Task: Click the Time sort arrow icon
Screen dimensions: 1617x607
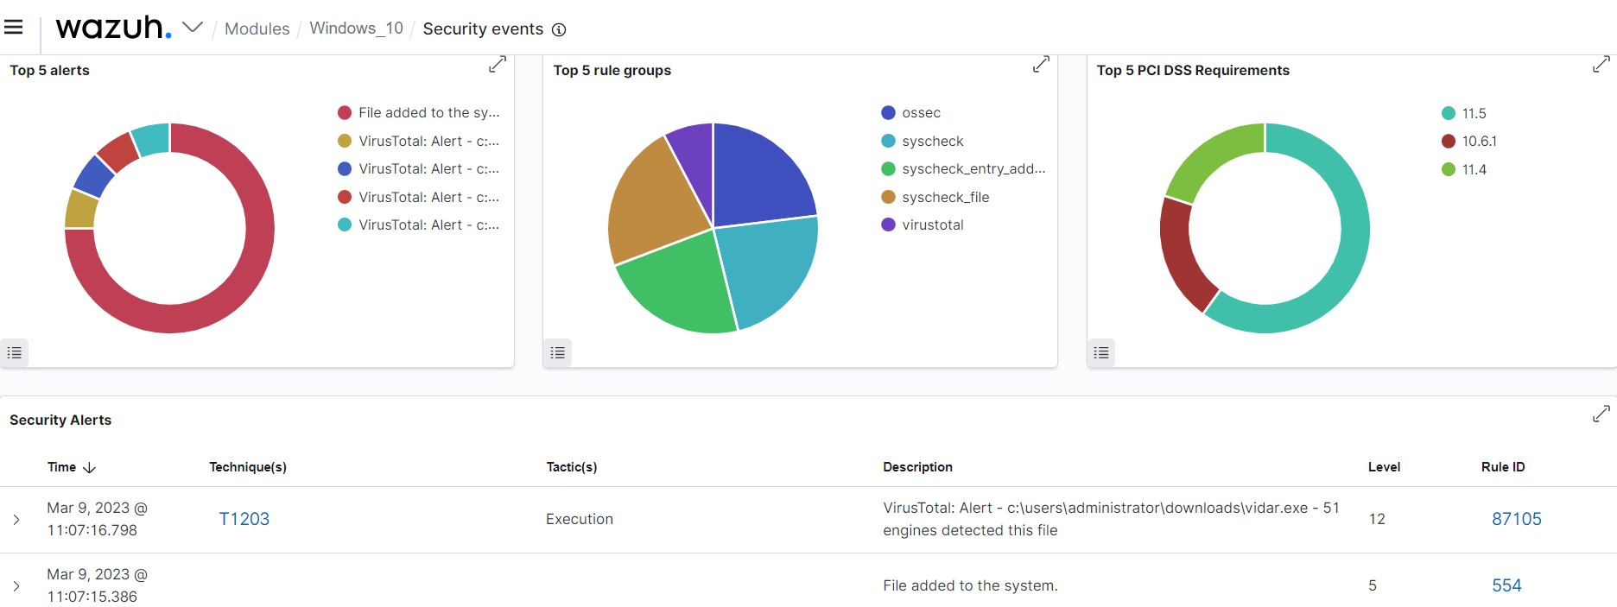Action: (x=90, y=467)
